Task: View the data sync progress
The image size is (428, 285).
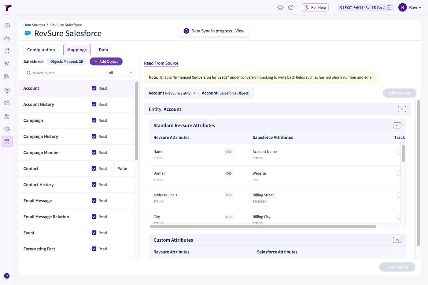Action: [x=240, y=31]
